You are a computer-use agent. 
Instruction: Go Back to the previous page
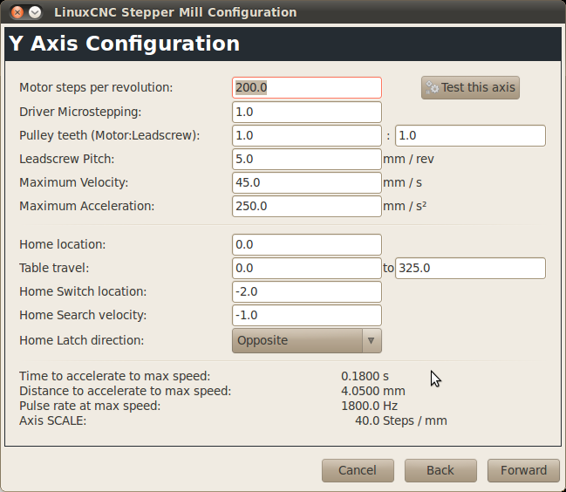click(440, 470)
